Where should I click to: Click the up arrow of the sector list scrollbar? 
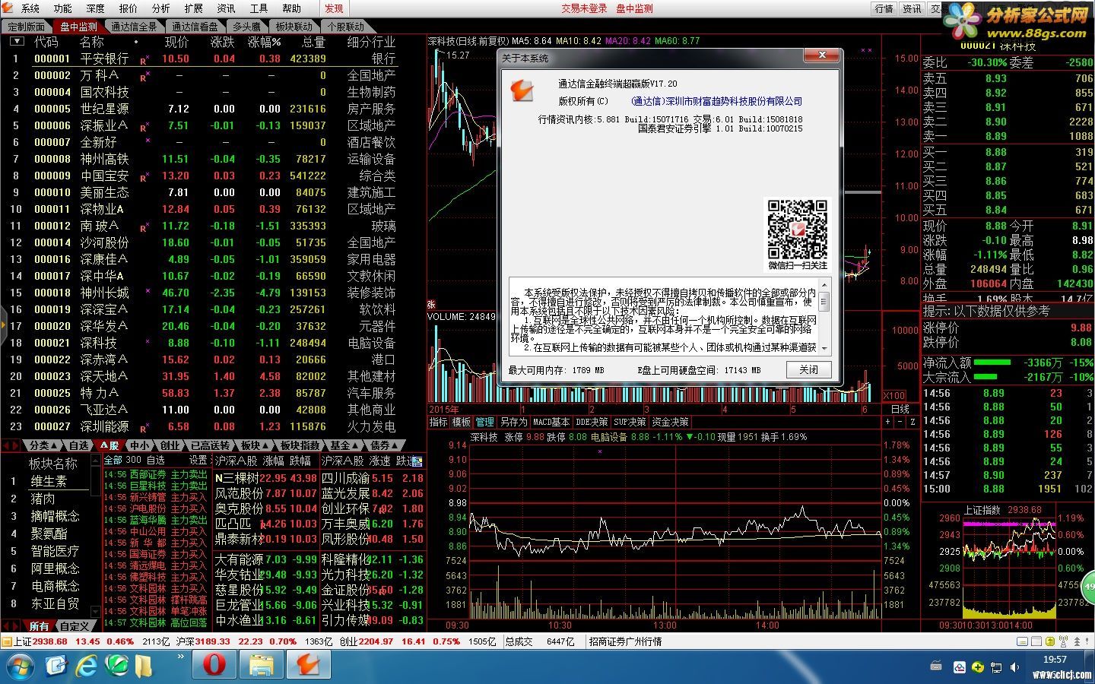pyautogui.click(x=96, y=461)
